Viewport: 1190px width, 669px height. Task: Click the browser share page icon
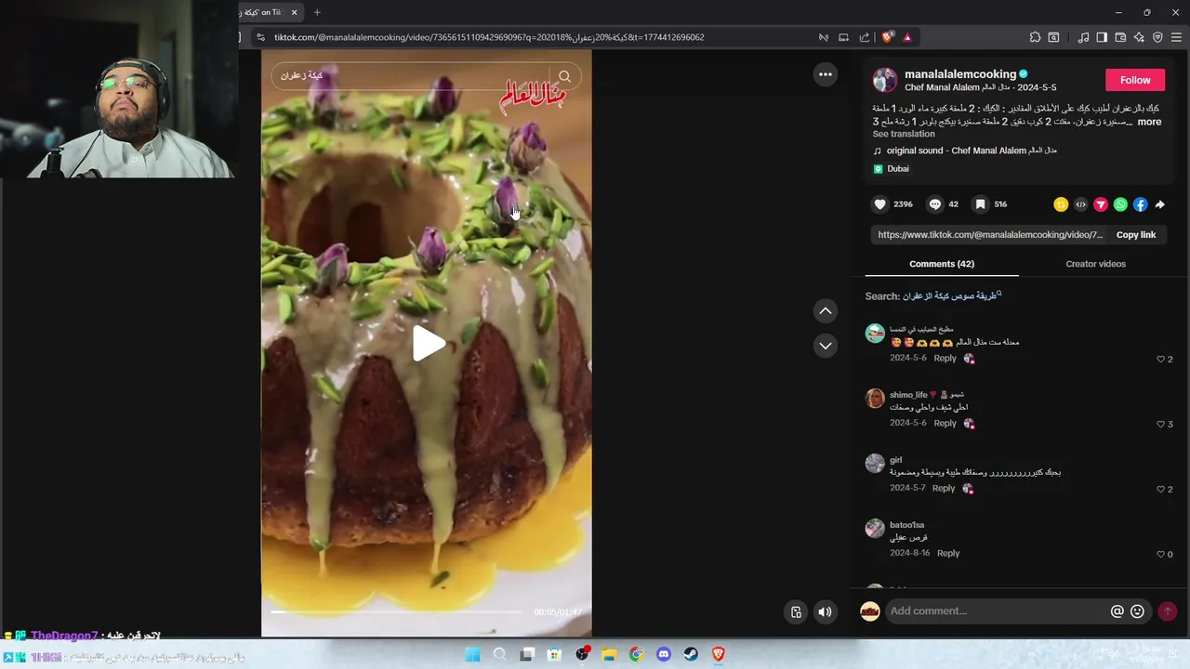(x=865, y=37)
